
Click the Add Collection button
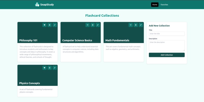pyautogui.click(x=167, y=55)
